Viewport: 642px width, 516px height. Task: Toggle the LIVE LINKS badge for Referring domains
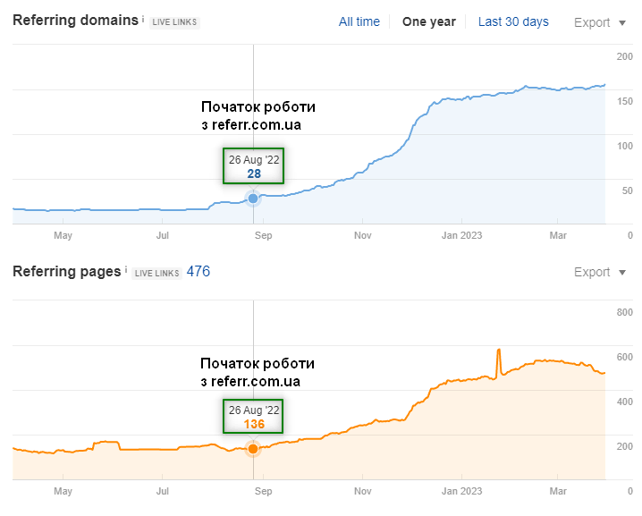(174, 22)
